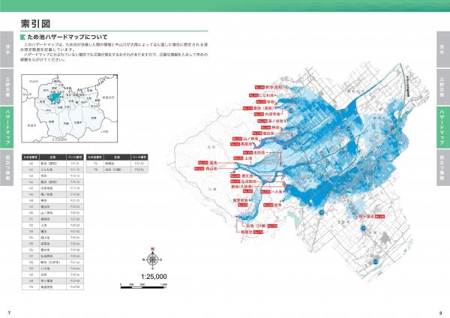Click the compass rose icon
This screenshot has height=318, width=450.
pyautogui.click(x=152, y=258)
